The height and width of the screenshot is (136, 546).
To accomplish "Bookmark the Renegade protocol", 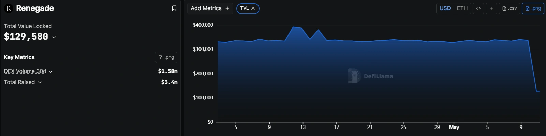I will [174, 8].
